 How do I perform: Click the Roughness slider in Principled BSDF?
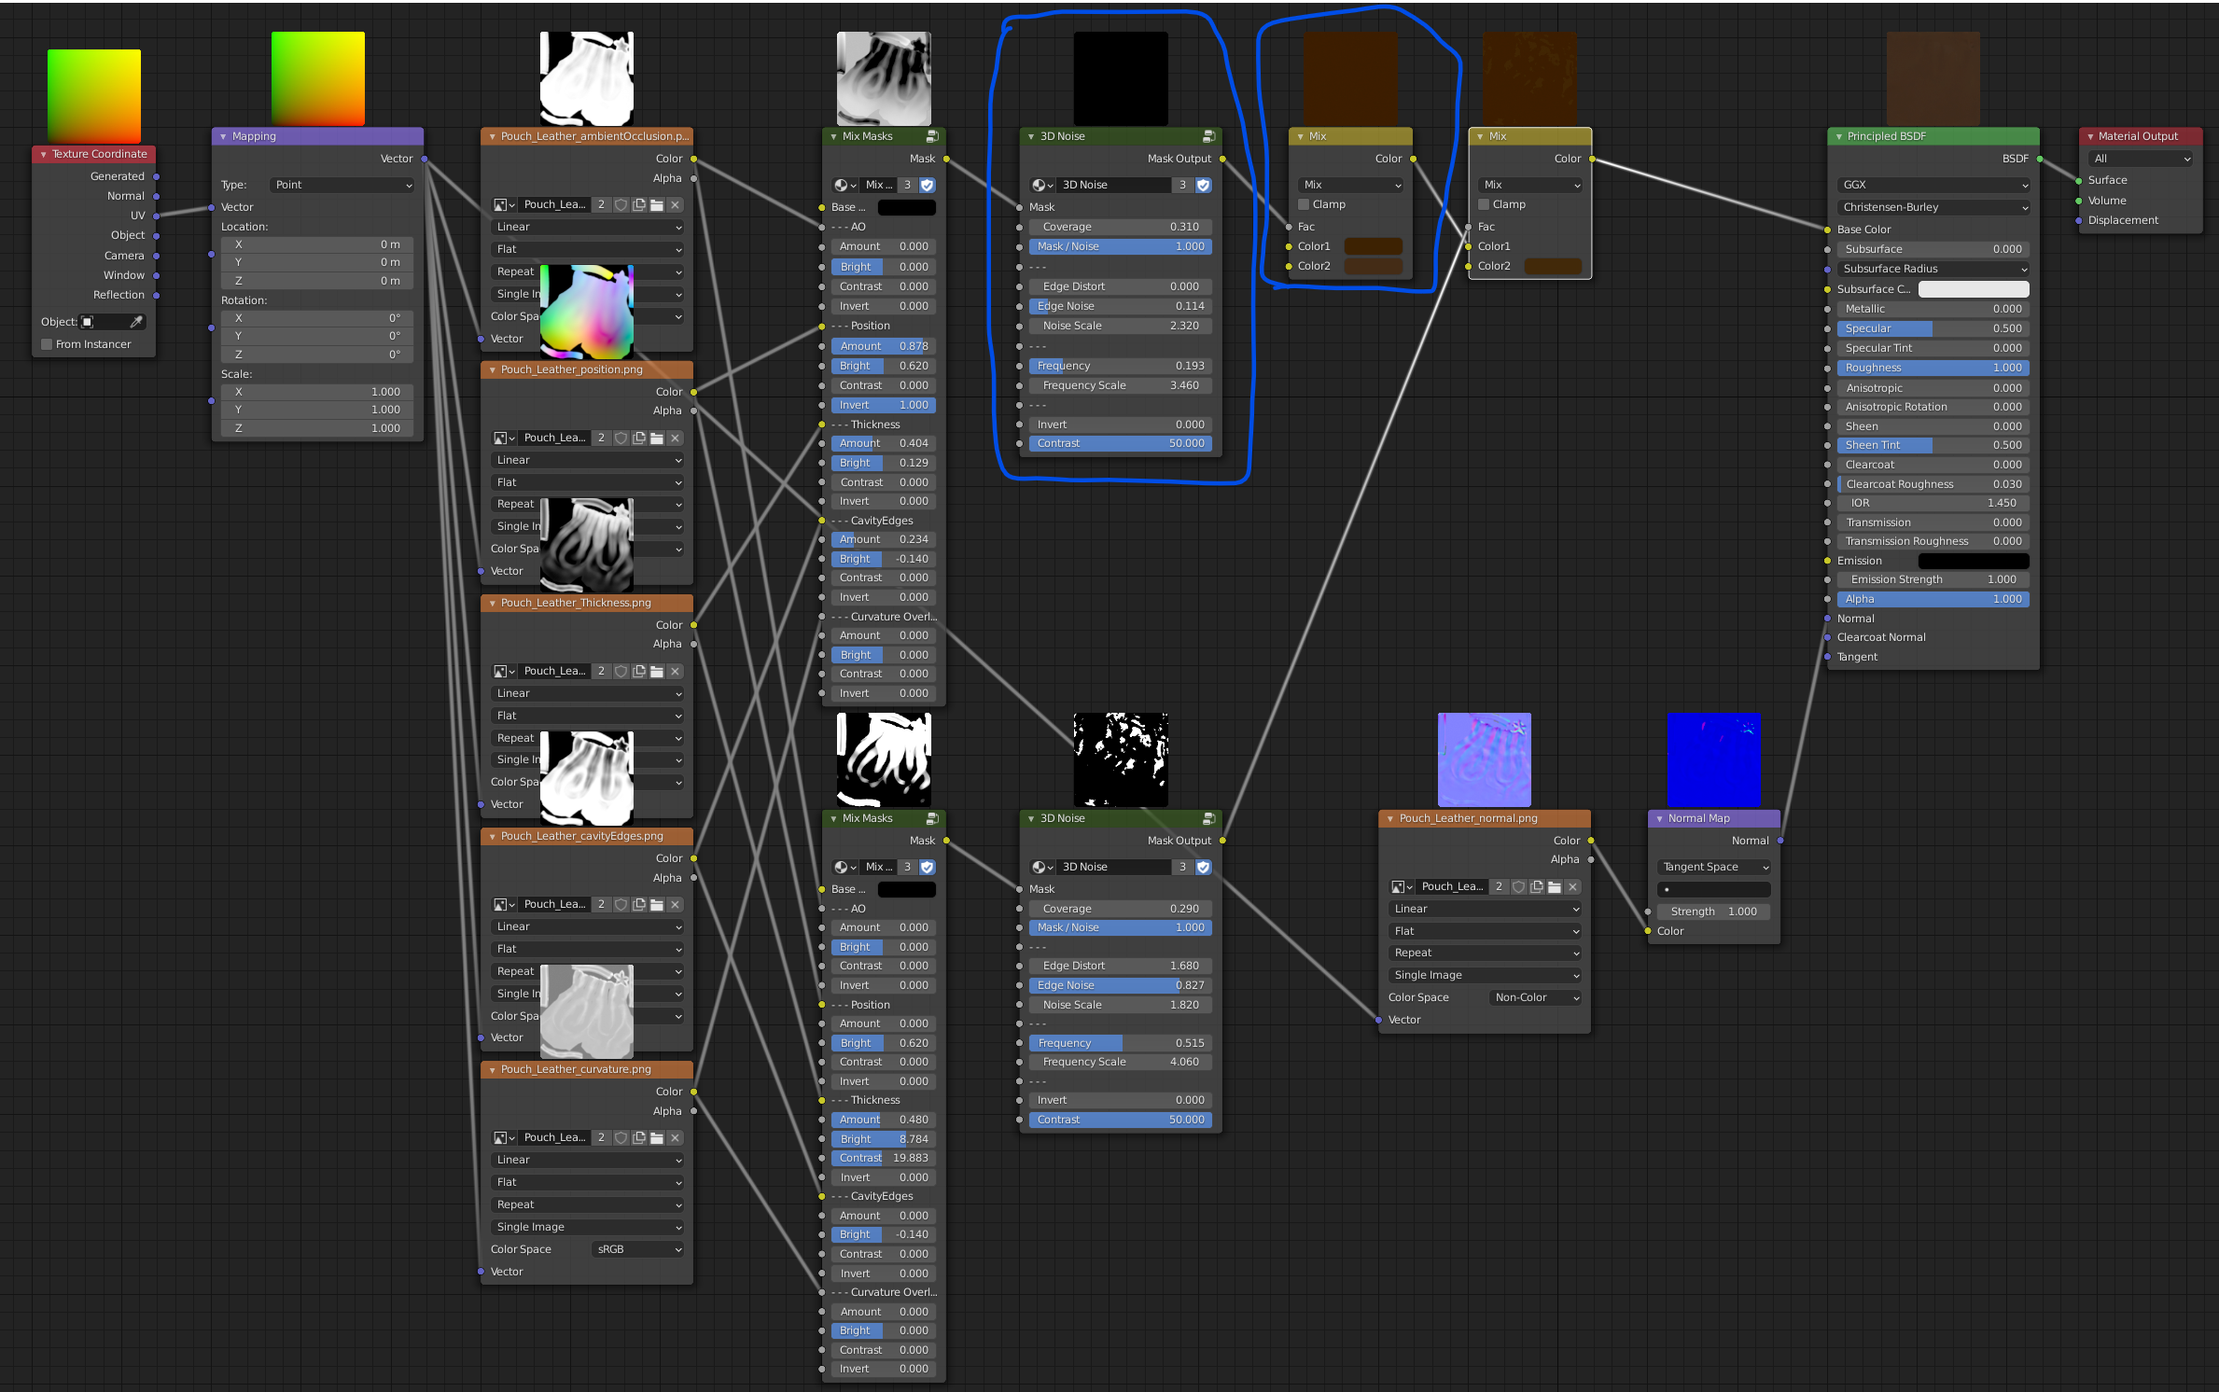coord(1933,368)
